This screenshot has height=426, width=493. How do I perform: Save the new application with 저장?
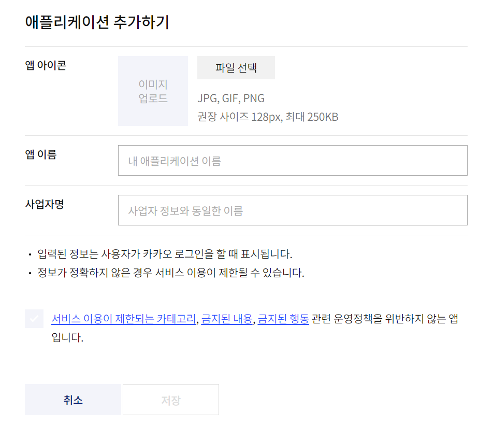click(x=170, y=399)
